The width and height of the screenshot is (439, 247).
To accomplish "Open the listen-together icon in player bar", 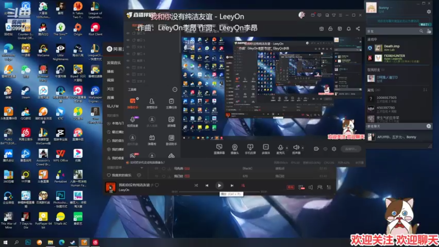I will (x=319, y=187).
